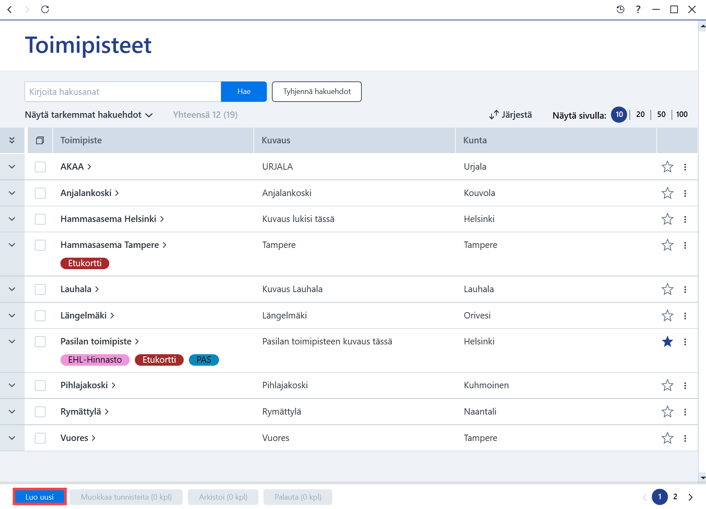706x509 pixels.
Task: Click the Luo uusi button
Action: [40, 497]
